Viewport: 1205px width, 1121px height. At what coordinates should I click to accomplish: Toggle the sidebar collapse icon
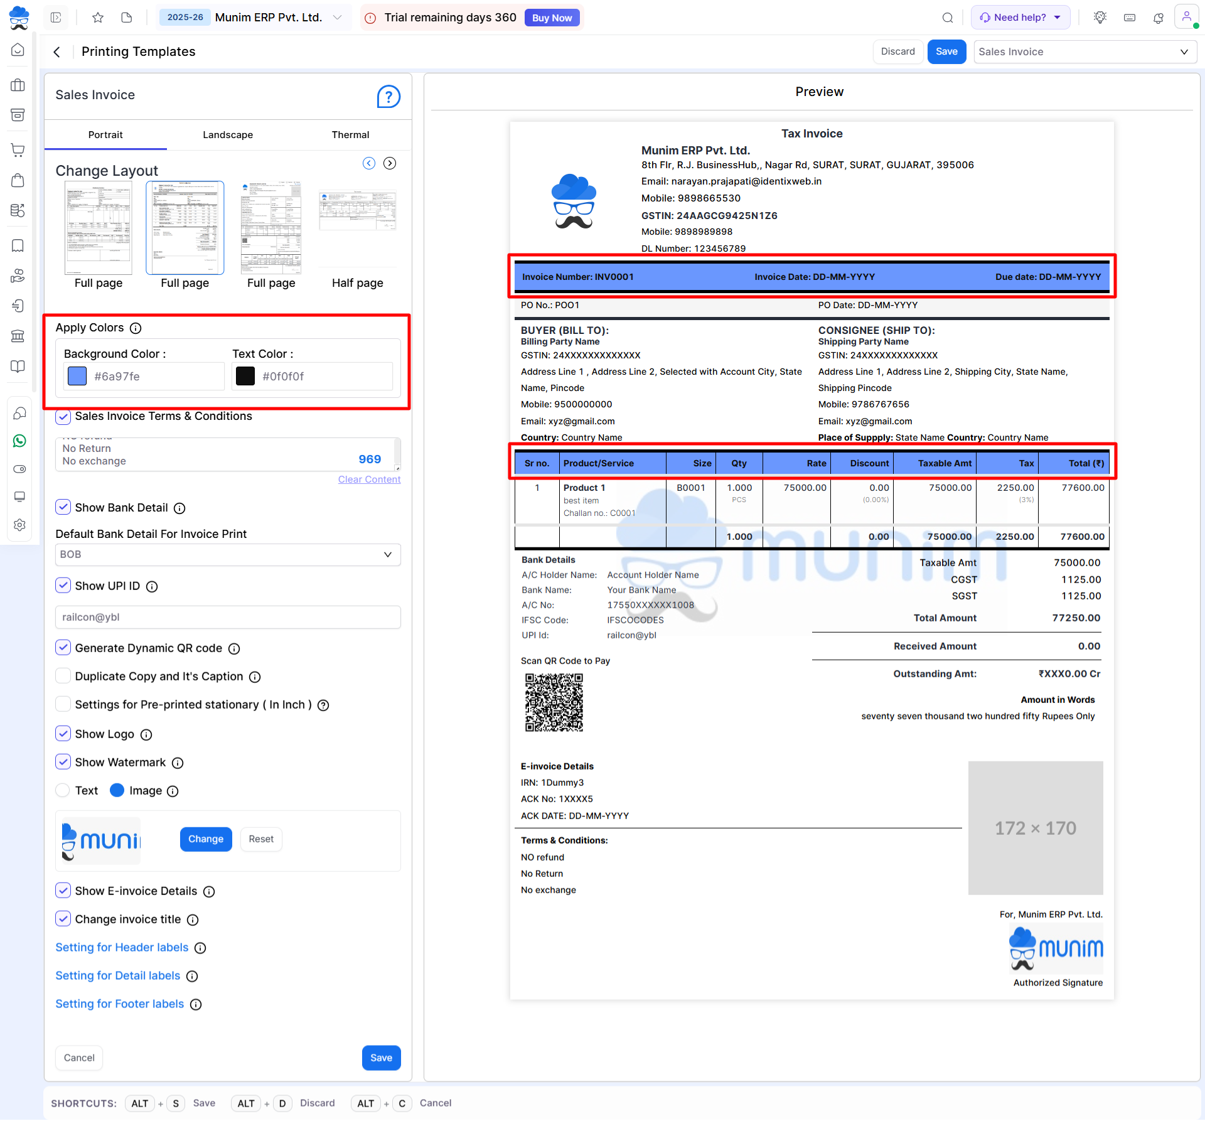[x=56, y=18]
